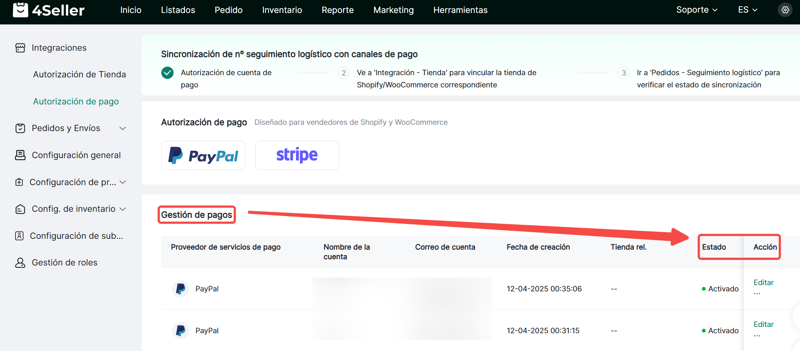The image size is (800, 351).
Task: Open the settings gear icon
Action: 785,10
